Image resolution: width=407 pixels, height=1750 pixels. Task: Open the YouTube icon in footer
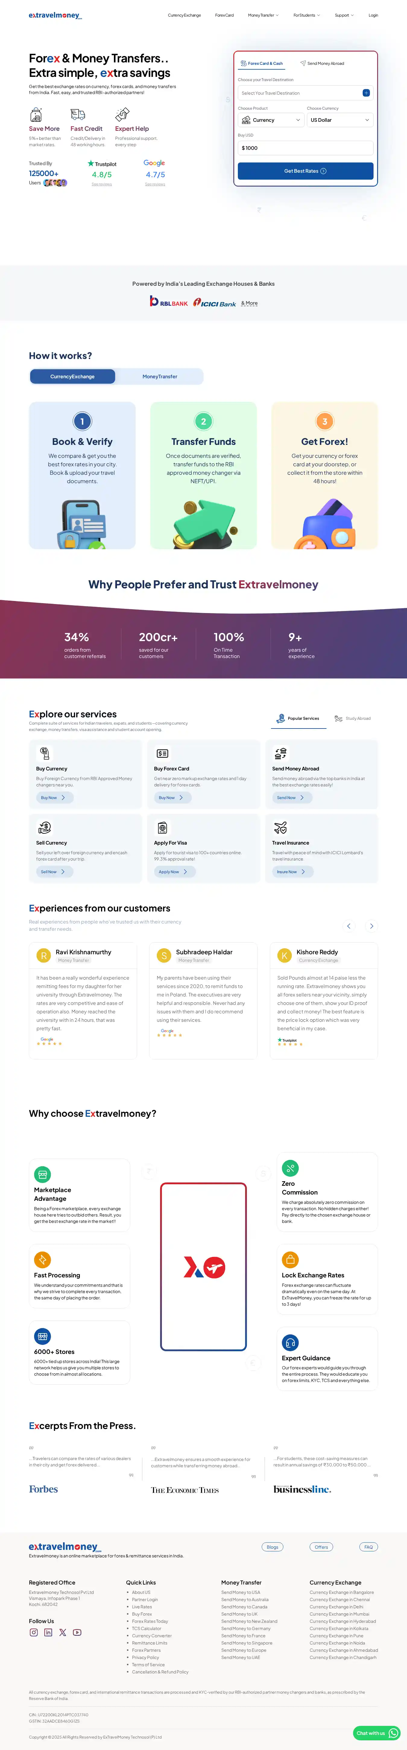coord(77,1632)
